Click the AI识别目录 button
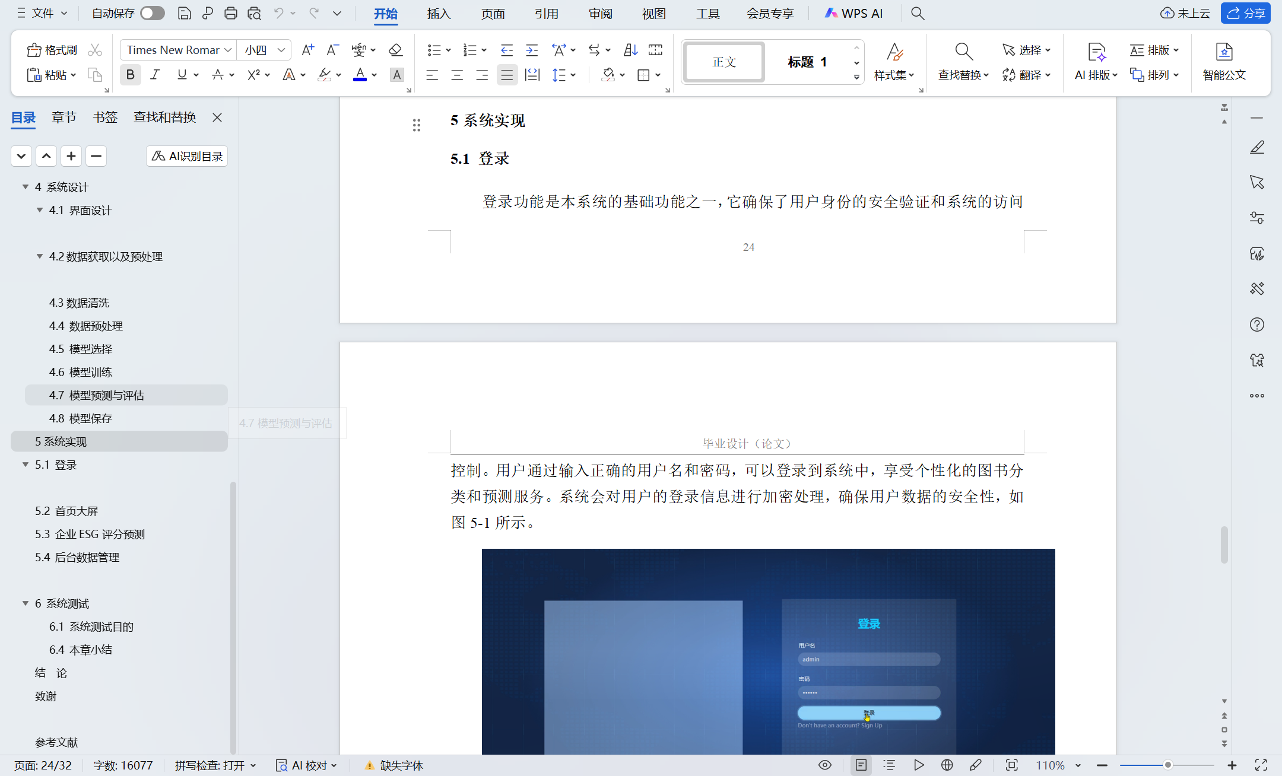The width and height of the screenshot is (1282, 776). tap(187, 156)
